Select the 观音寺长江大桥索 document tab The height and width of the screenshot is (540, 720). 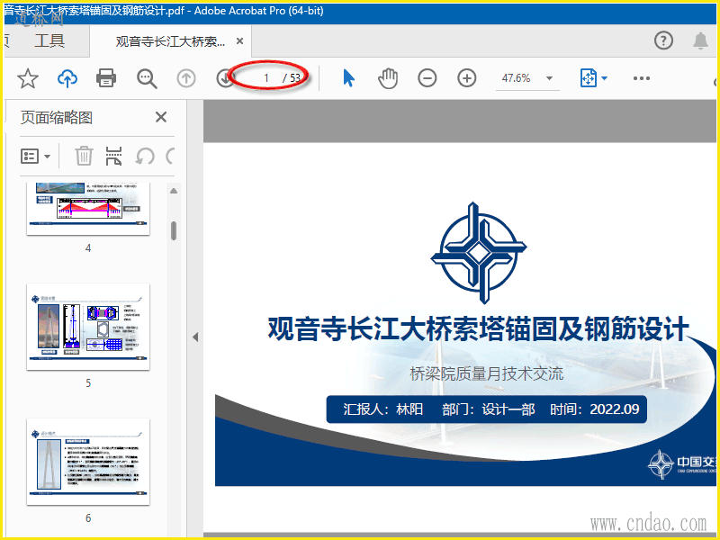coord(170,41)
